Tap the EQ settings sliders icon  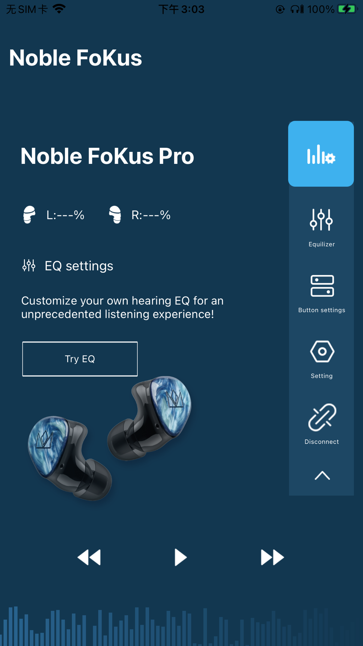coord(29,266)
